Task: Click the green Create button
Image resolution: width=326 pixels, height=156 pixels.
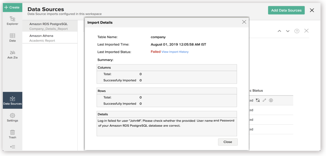Action: [12, 7]
